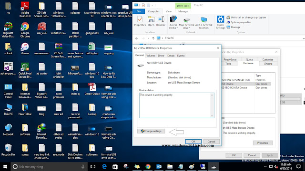This screenshot has width=305, height=171.
Task: Open Microsoft Edge from the taskbar
Action: tap(104, 167)
